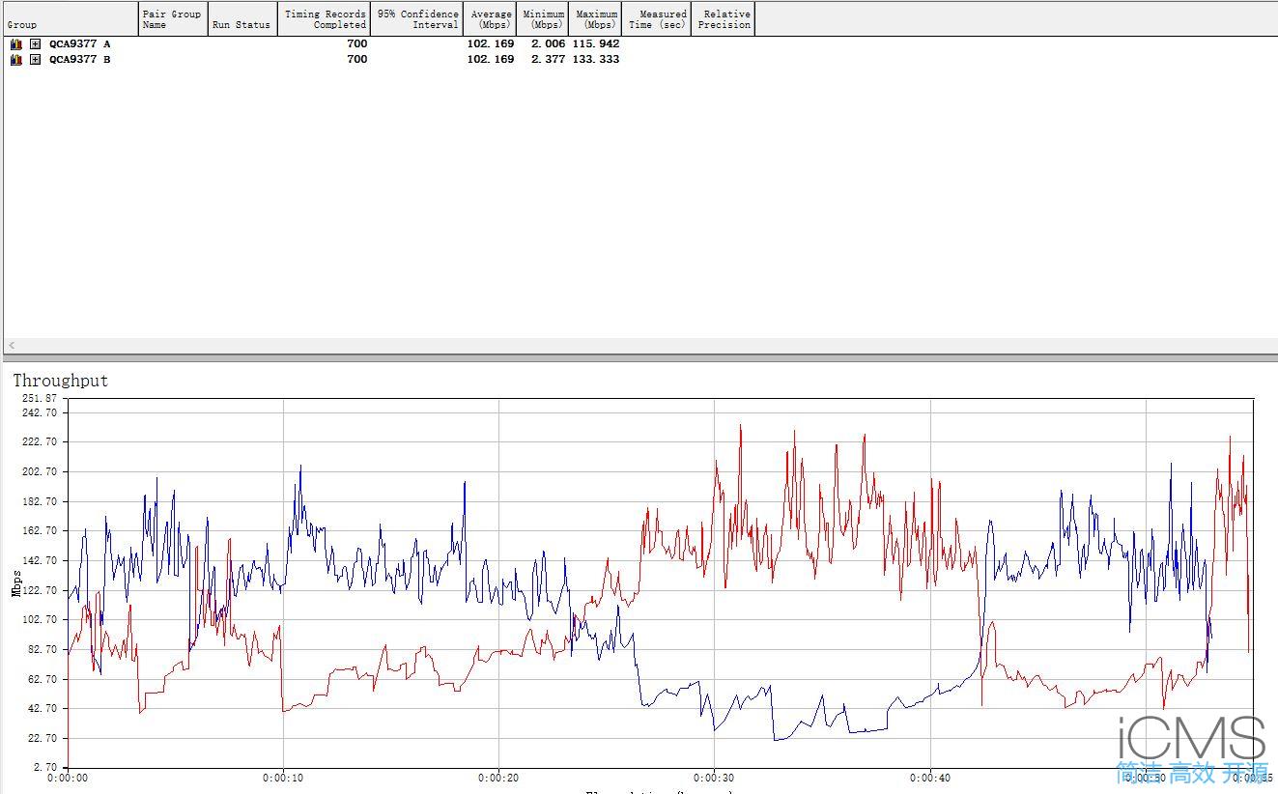Click the horizontal scrollbar left arrow
The image size is (1278, 794).
12,345
